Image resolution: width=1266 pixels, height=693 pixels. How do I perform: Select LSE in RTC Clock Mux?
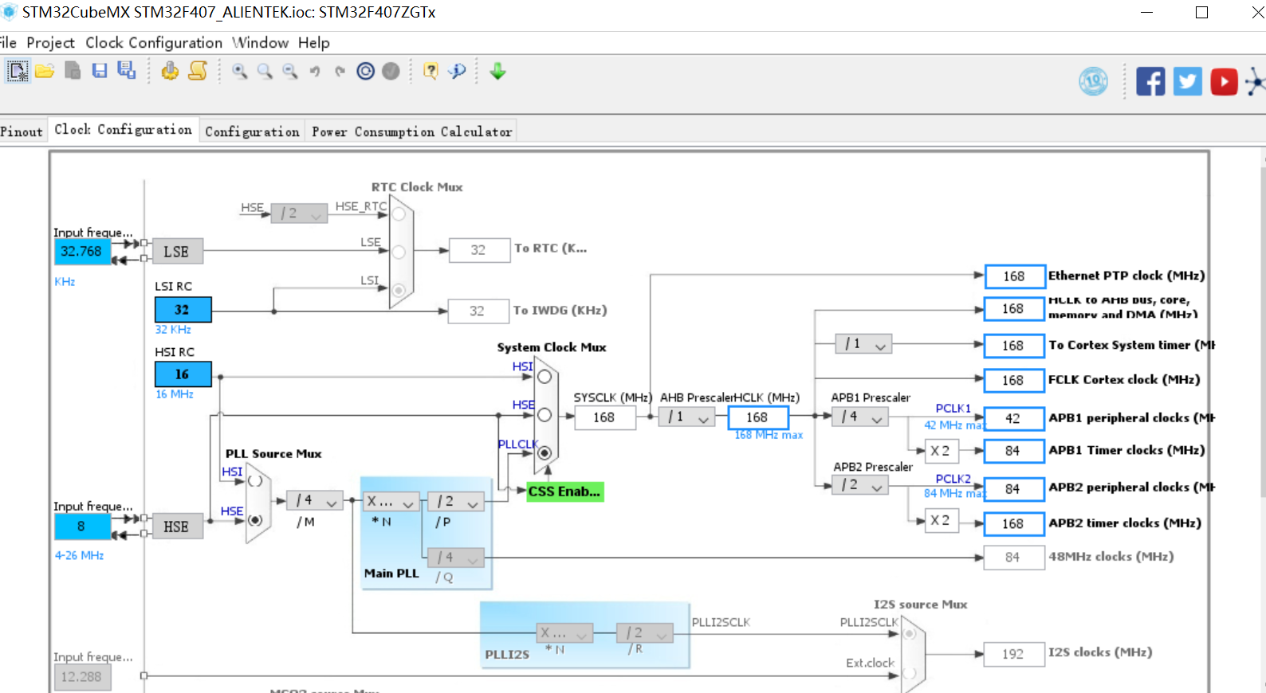click(399, 252)
